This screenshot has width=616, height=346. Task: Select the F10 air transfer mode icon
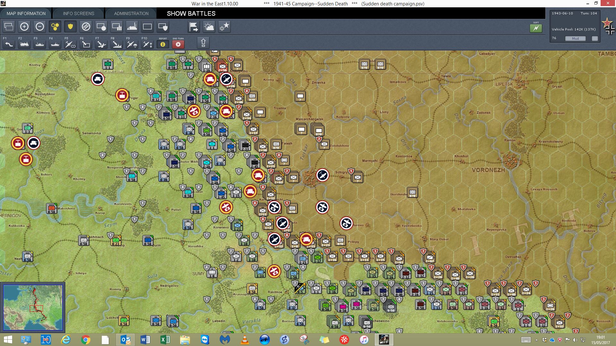coord(148,44)
